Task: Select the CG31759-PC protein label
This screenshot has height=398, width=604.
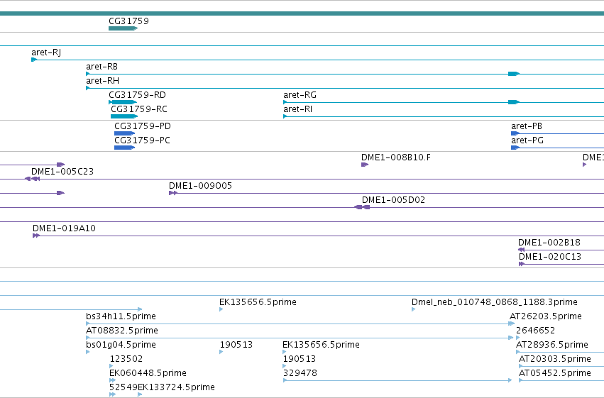Action: (142, 140)
